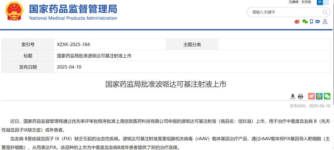Share article to Weibo red button
This screenshot has width=334, height=150.
tap(311, 96)
